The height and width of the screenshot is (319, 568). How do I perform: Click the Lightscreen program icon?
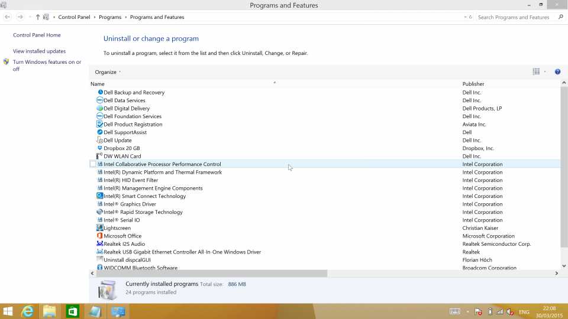100,227
